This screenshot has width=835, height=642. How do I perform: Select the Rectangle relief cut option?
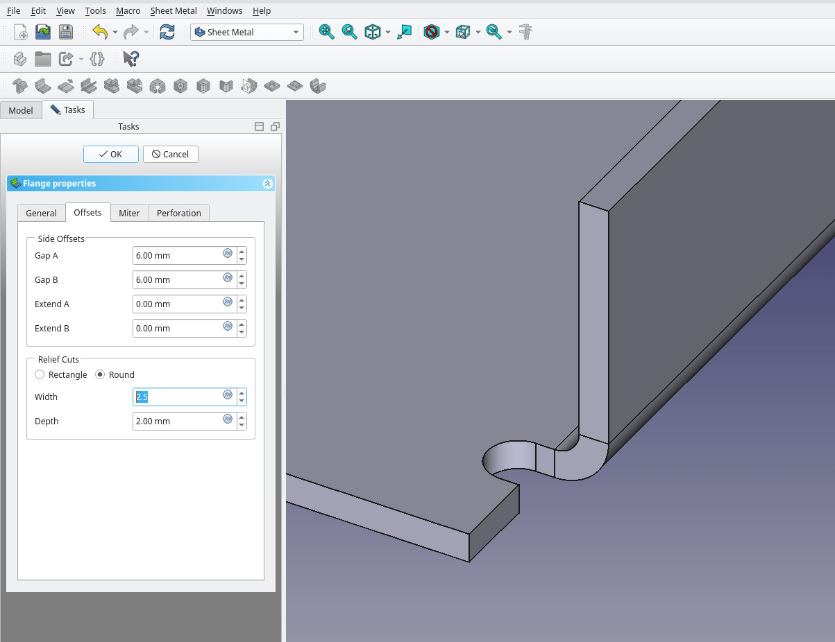[x=40, y=374]
